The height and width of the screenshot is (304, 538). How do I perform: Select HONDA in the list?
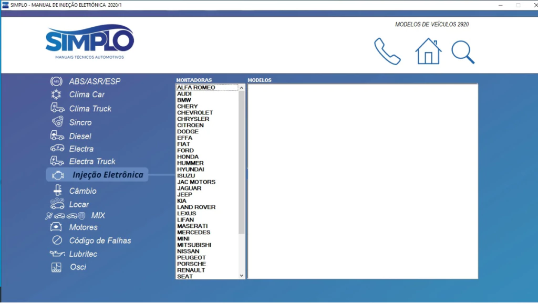pyautogui.click(x=207, y=156)
